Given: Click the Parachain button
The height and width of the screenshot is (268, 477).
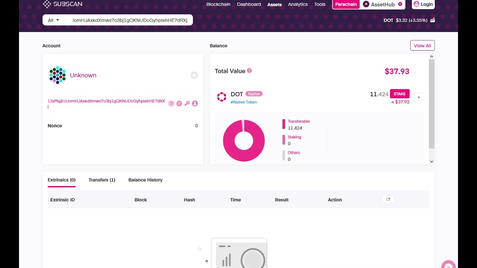Looking at the screenshot, I should (346, 4).
